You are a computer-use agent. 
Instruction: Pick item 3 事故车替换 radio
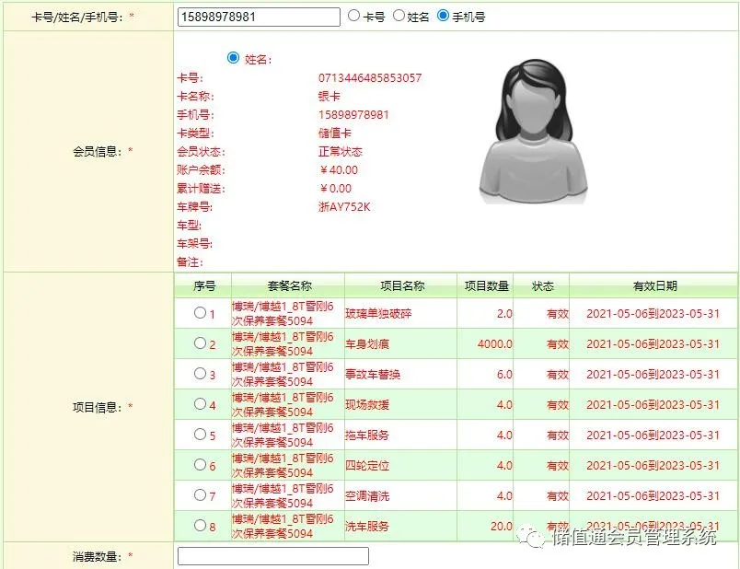click(200, 374)
